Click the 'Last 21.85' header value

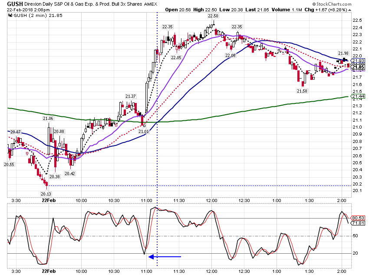click(x=257, y=10)
